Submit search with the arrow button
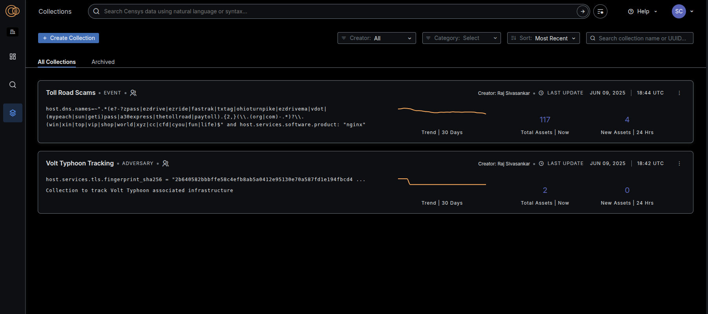 [583, 11]
